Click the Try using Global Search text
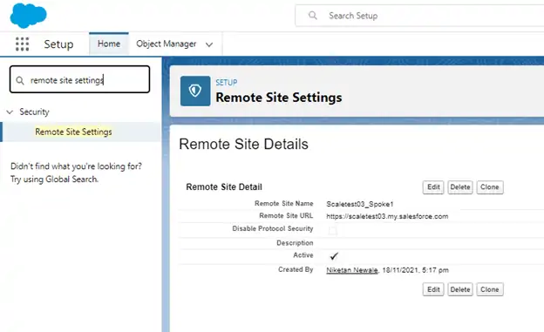The image size is (544, 332). pos(54,180)
